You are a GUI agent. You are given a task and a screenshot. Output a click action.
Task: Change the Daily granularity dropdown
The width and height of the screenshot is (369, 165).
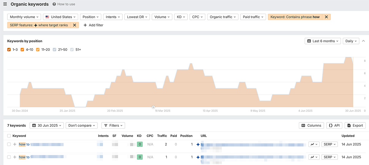click(x=351, y=41)
